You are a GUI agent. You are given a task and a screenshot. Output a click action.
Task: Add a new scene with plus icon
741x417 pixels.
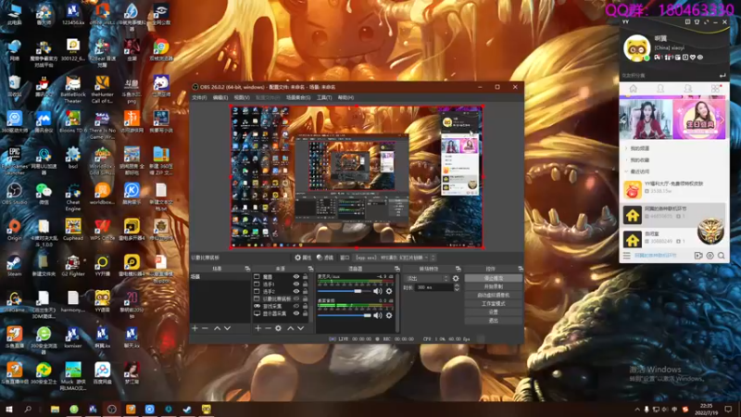[195, 328]
